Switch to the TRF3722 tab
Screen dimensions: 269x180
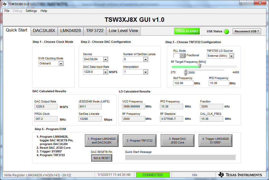(95, 31)
